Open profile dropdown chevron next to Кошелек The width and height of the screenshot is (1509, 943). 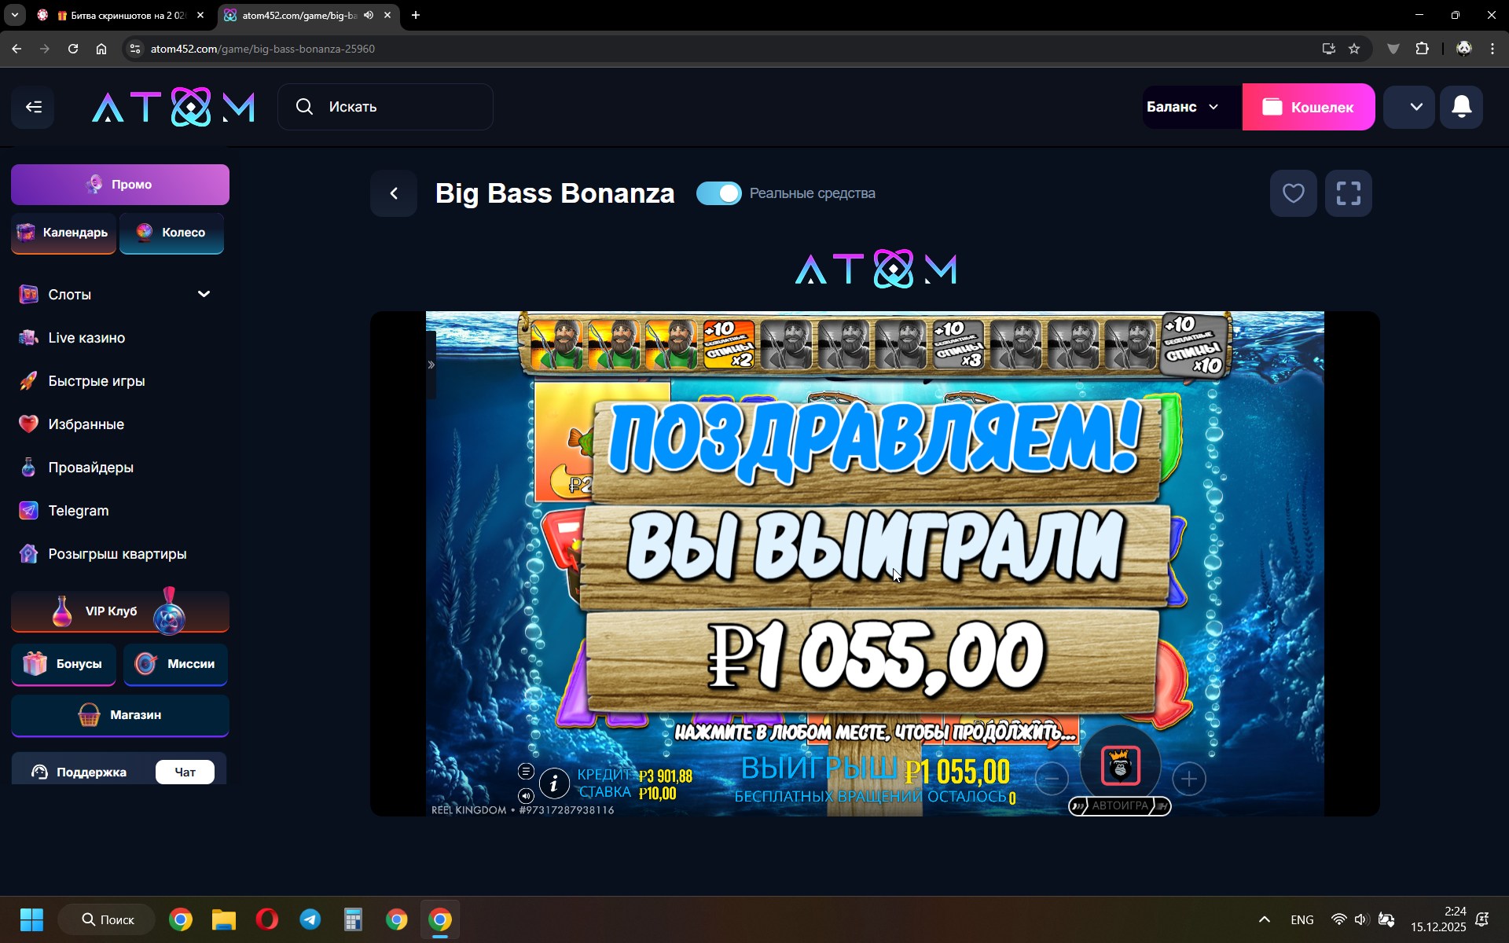[1415, 107]
